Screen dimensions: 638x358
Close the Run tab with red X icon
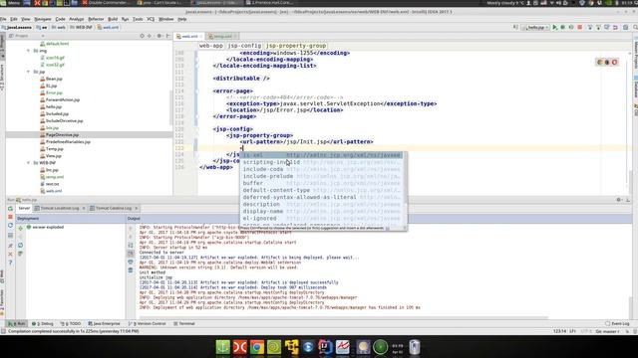[10, 255]
